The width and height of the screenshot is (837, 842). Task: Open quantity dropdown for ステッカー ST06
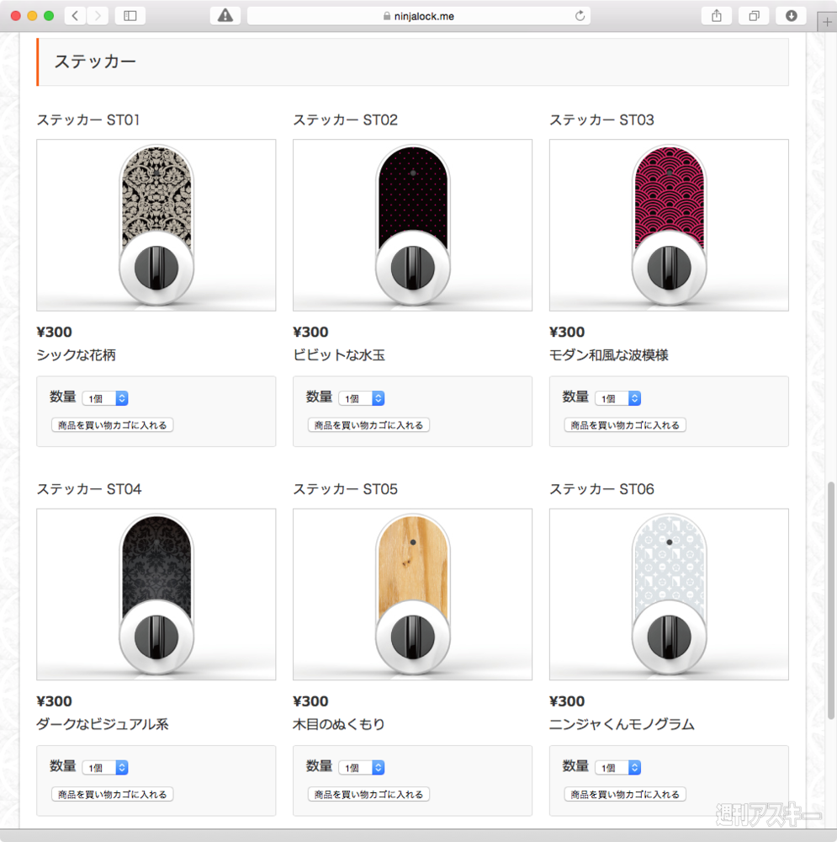tap(618, 768)
